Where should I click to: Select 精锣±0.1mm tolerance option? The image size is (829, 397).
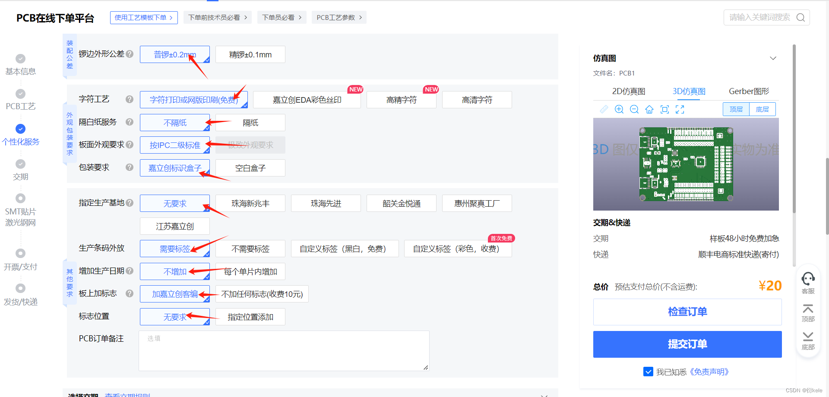point(250,54)
